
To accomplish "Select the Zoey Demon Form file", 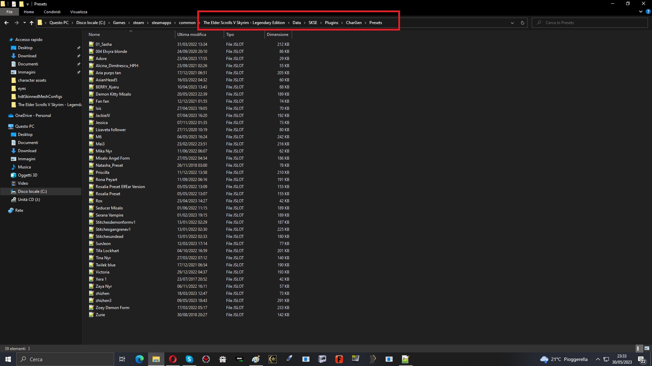I will [x=112, y=308].
